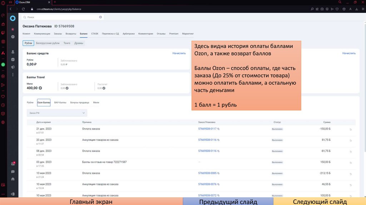Image resolution: width=366 pixels, height=205 pixels.
Task: Switch to the Коммуникации tab
Action: click(x=42, y=34)
